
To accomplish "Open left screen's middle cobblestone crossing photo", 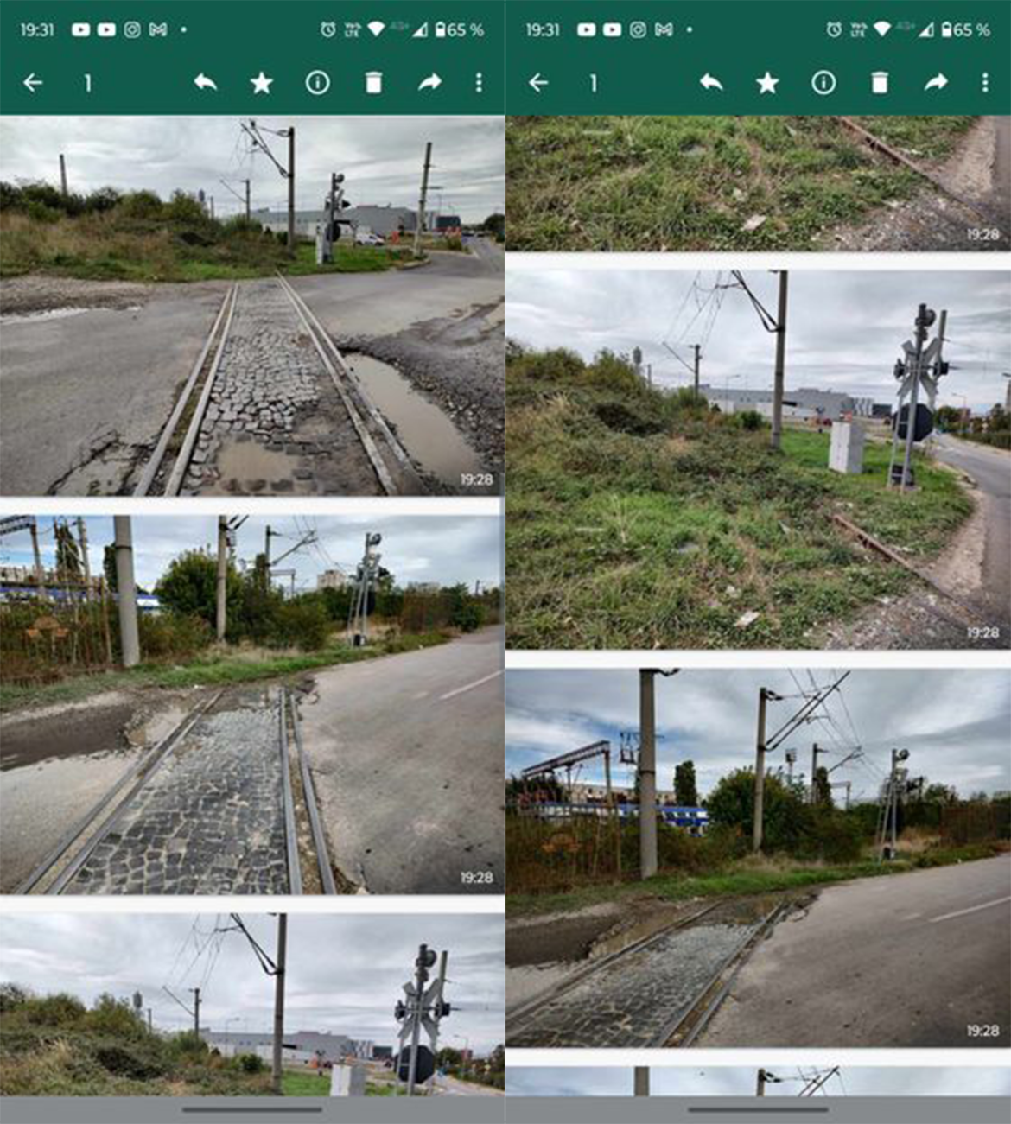I will pyautogui.click(x=251, y=704).
